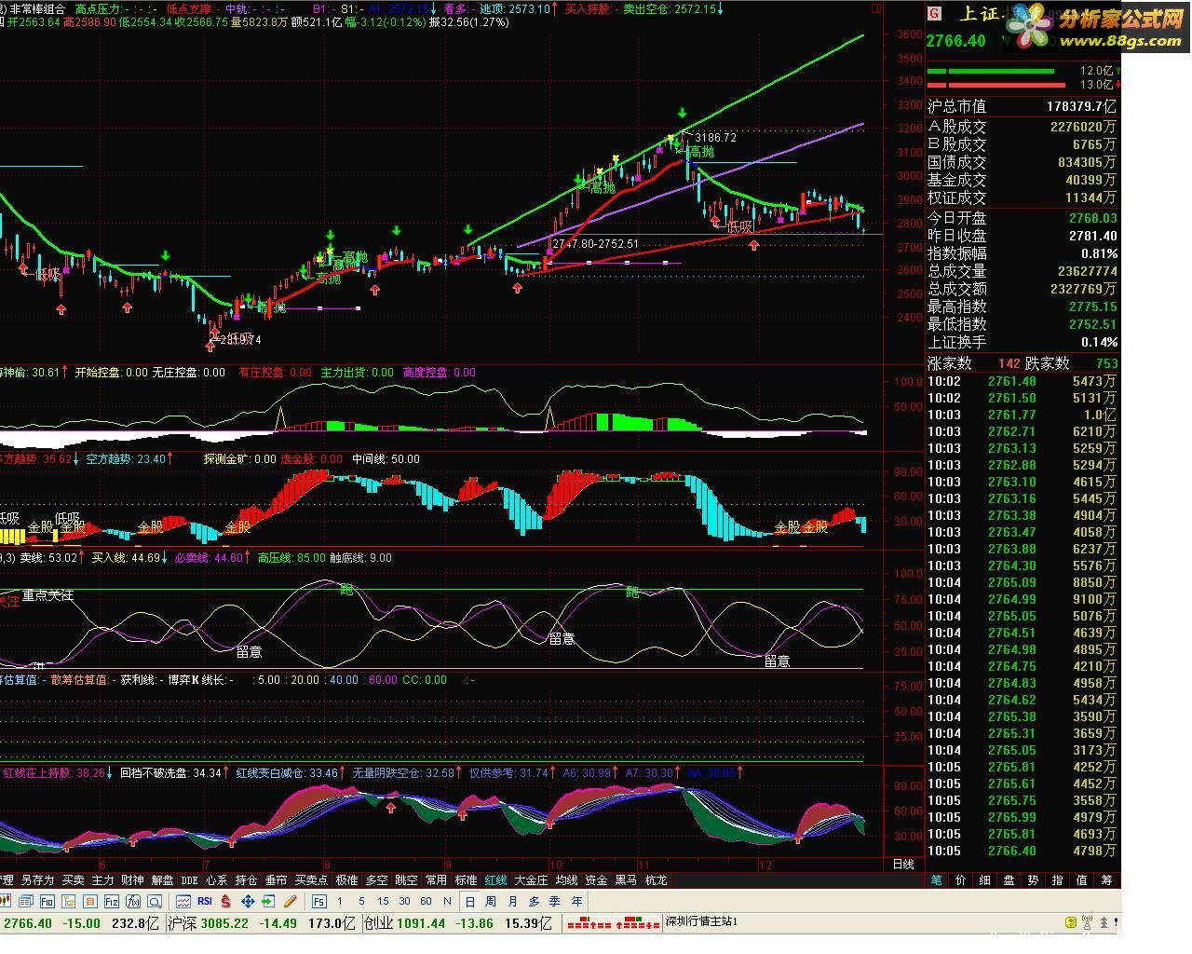Select the 值 value tab

(x=1082, y=879)
